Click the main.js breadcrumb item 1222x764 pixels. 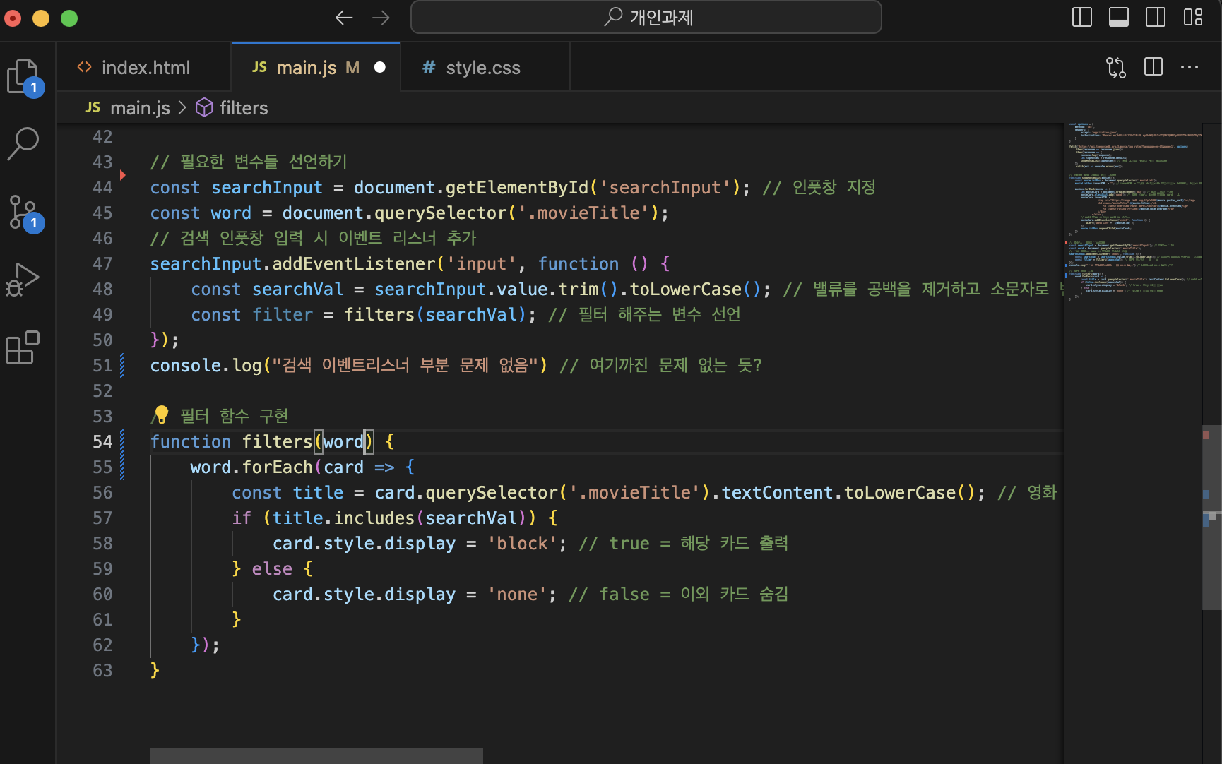point(140,108)
